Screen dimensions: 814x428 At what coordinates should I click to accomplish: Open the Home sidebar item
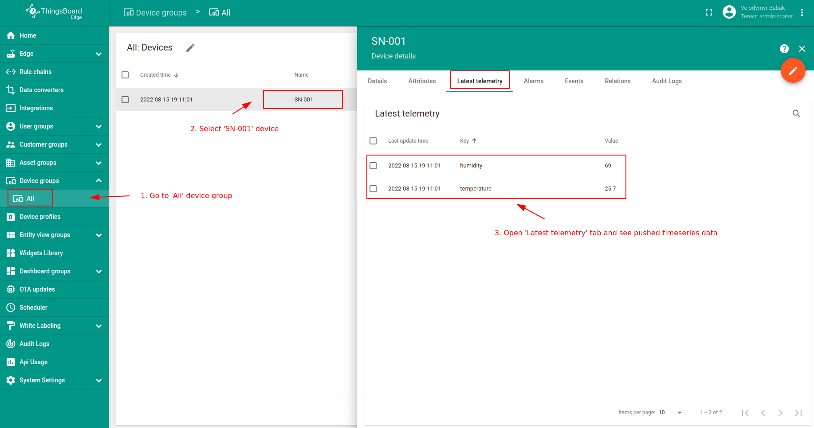click(54, 35)
